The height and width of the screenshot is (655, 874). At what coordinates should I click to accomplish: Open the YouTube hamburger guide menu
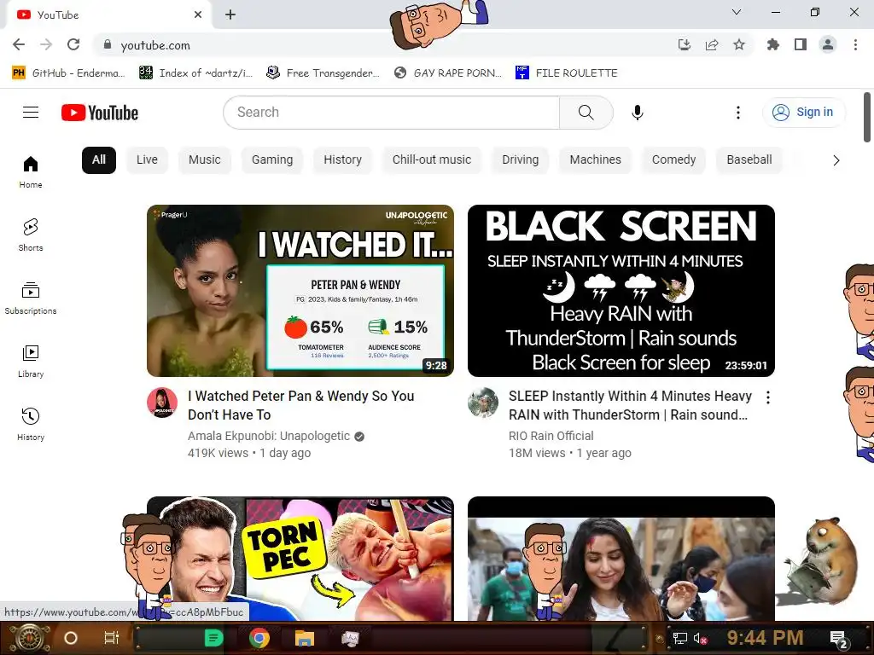click(x=31, y=113)
